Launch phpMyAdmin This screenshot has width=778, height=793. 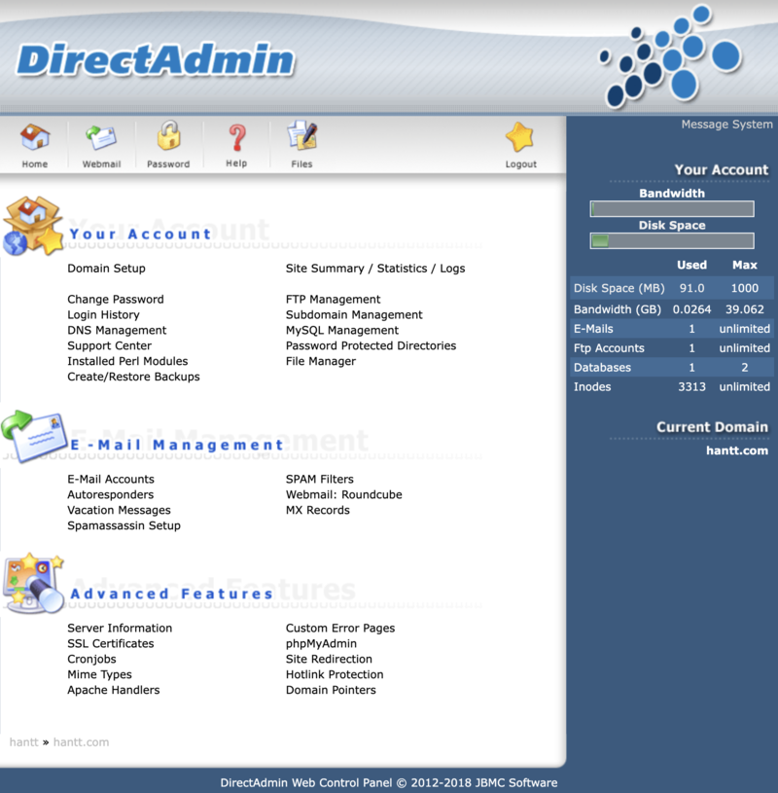[321, 644]
